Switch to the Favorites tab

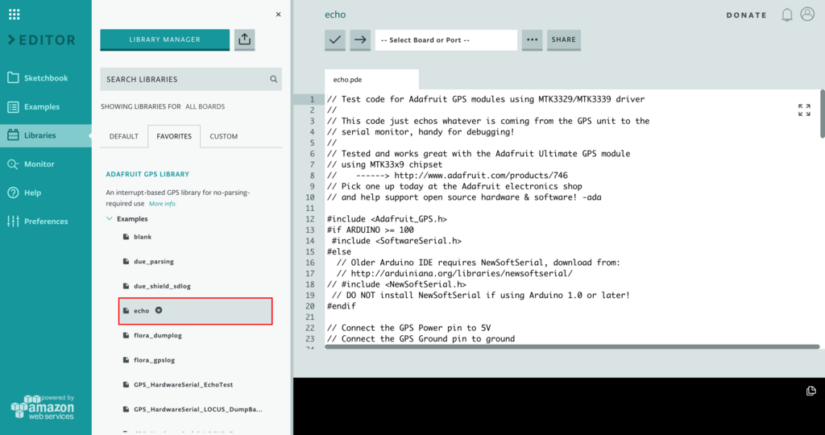[174, 136]
